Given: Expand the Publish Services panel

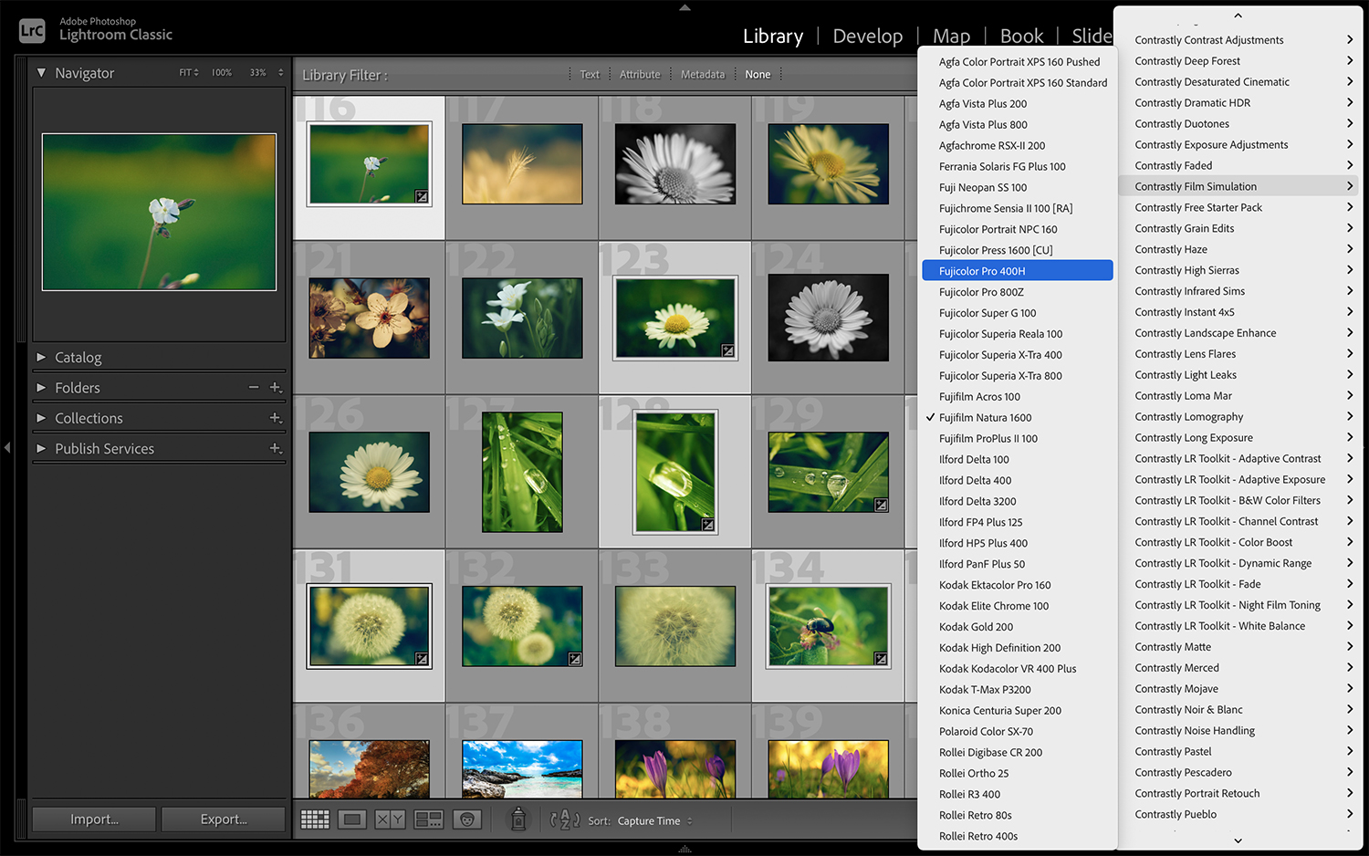Looking at the screenshot, I should pos(41,448).
